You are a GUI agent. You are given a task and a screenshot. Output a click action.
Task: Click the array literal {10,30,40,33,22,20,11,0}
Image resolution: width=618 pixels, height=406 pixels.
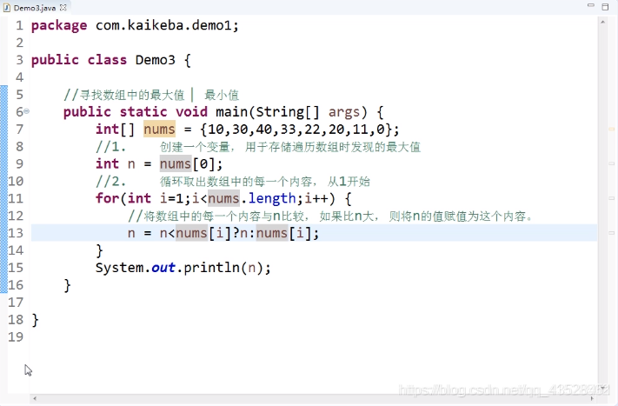click(x=296, y=130)
